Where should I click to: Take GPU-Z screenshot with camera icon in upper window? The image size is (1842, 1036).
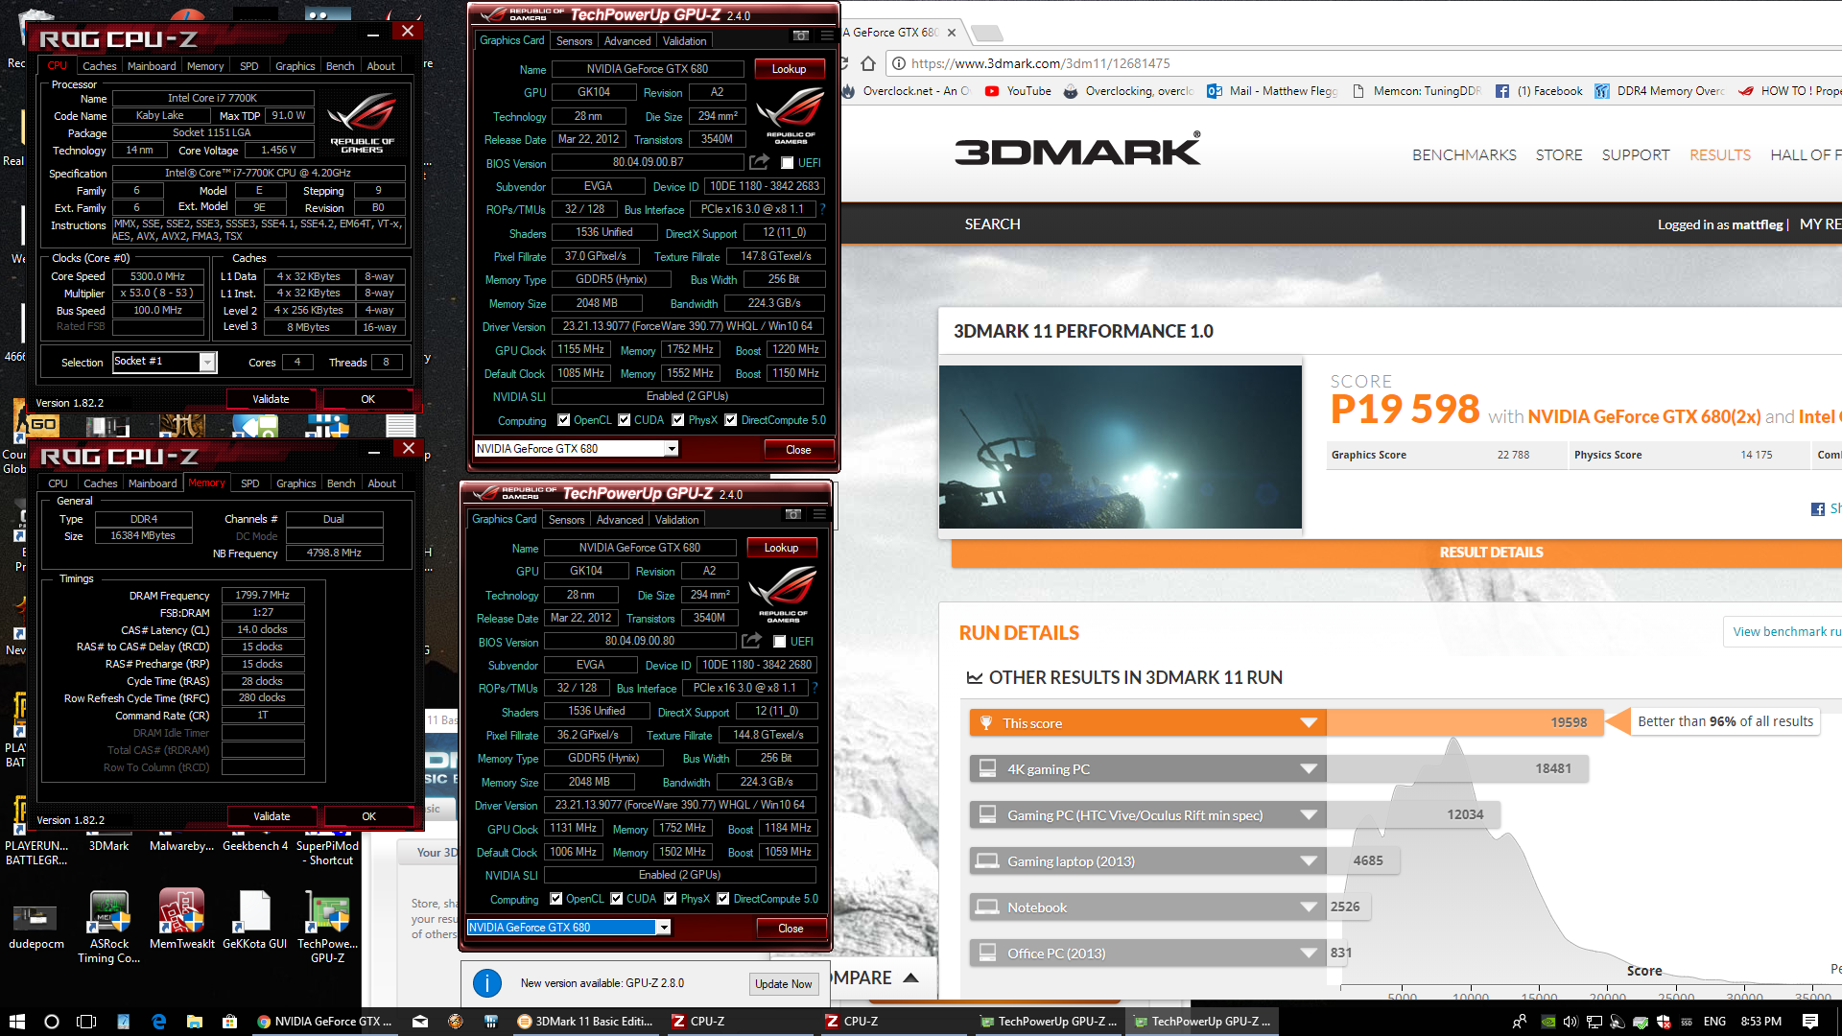point(800,36)
